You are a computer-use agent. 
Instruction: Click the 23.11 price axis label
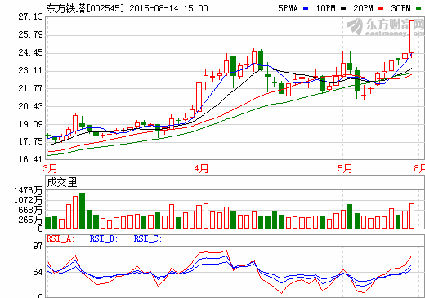coord(31,71)
